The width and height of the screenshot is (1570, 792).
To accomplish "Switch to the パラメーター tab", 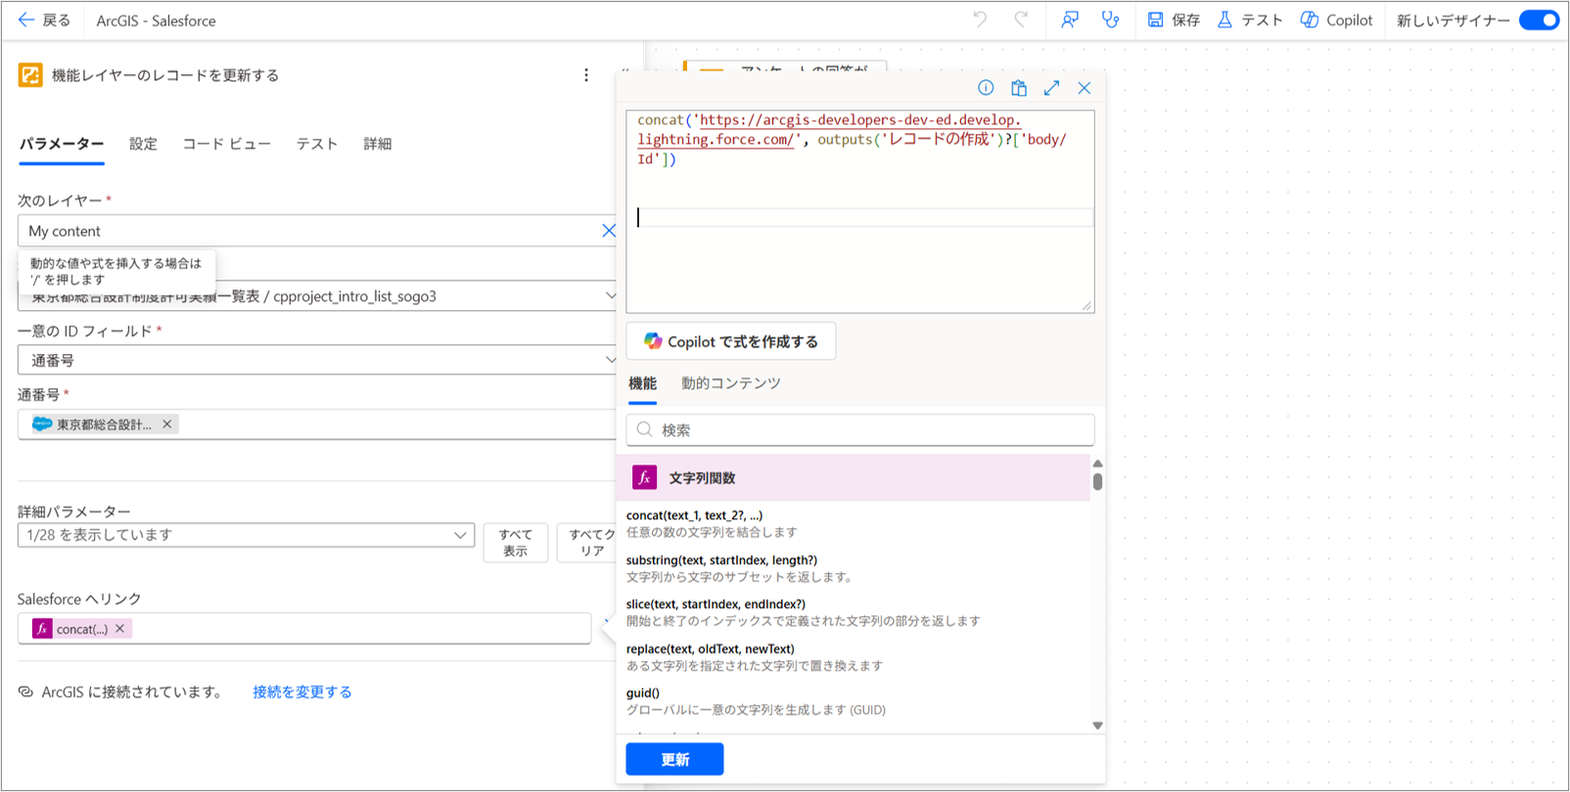I will pos(62,144).
